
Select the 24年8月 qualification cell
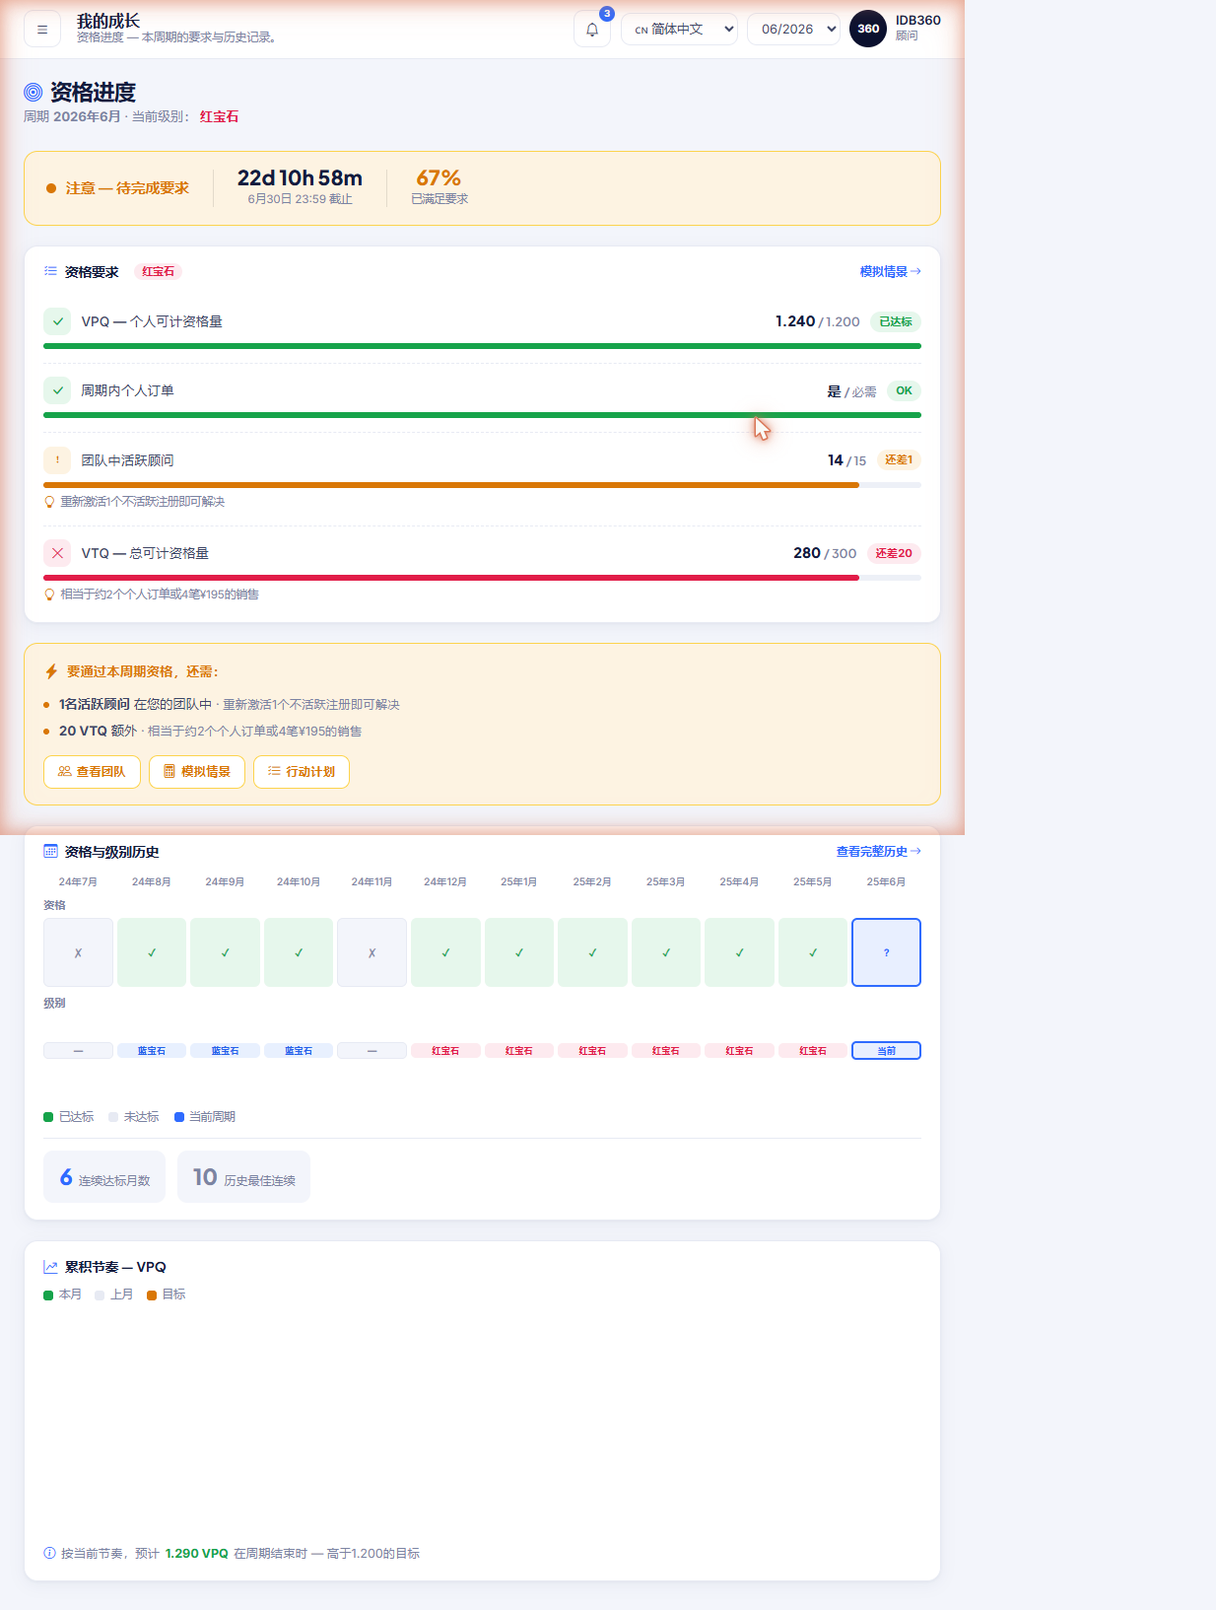[x=152, y=952]
